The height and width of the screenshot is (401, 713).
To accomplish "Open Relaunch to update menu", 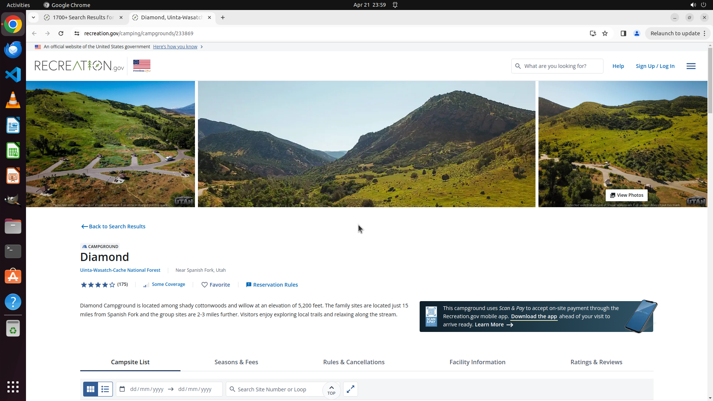I will click(x=678, y=33).
